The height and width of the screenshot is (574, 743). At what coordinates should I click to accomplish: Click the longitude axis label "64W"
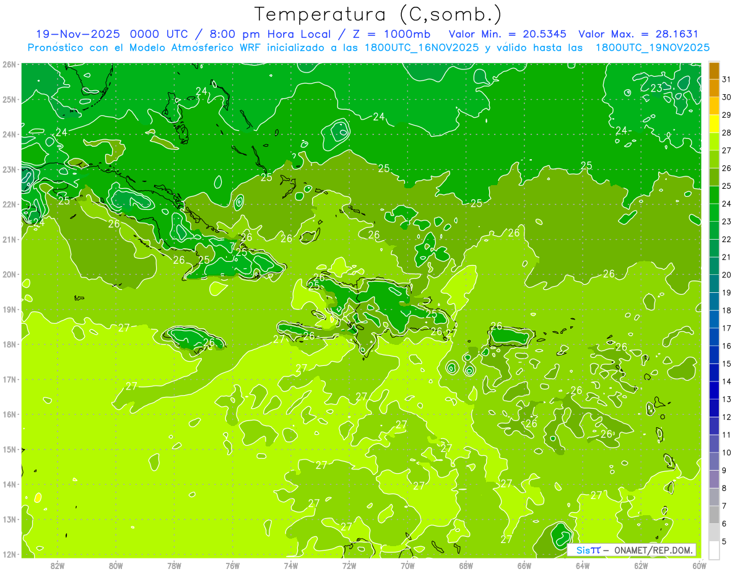(583, 565)
